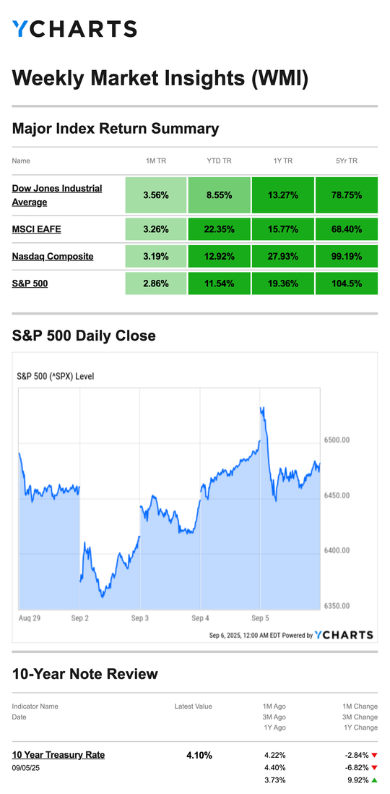Open the Dow Jones Industrial Average link

click(57, 195)
